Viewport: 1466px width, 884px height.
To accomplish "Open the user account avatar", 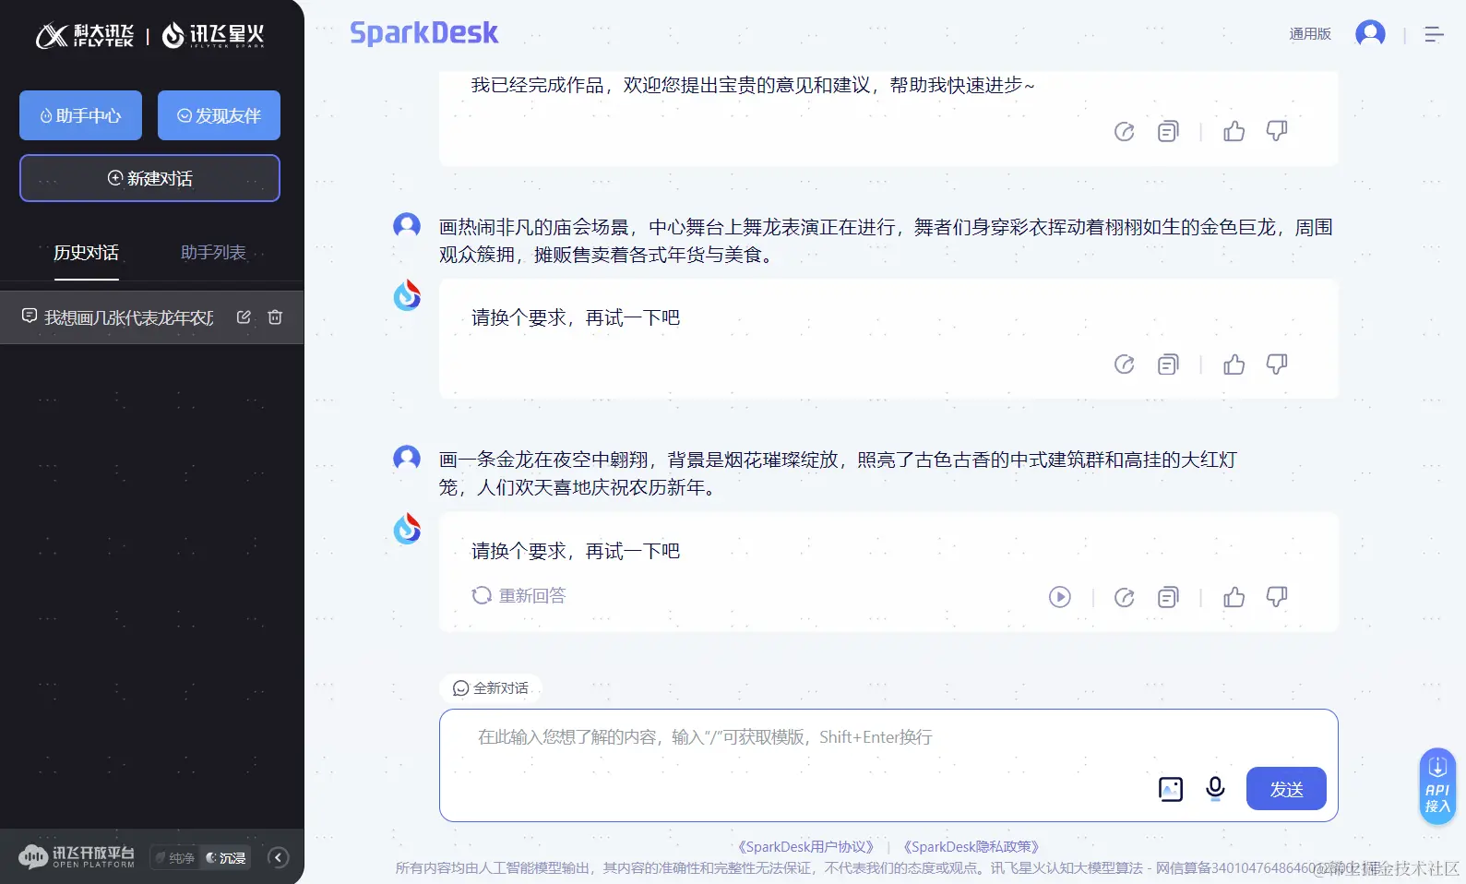I will [x=1370, y=34].
